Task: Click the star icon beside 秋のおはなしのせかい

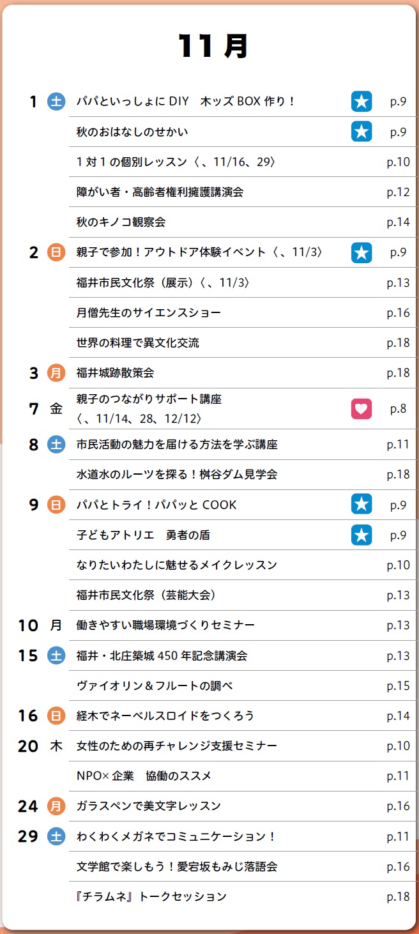Action: [x=362, y=132]
